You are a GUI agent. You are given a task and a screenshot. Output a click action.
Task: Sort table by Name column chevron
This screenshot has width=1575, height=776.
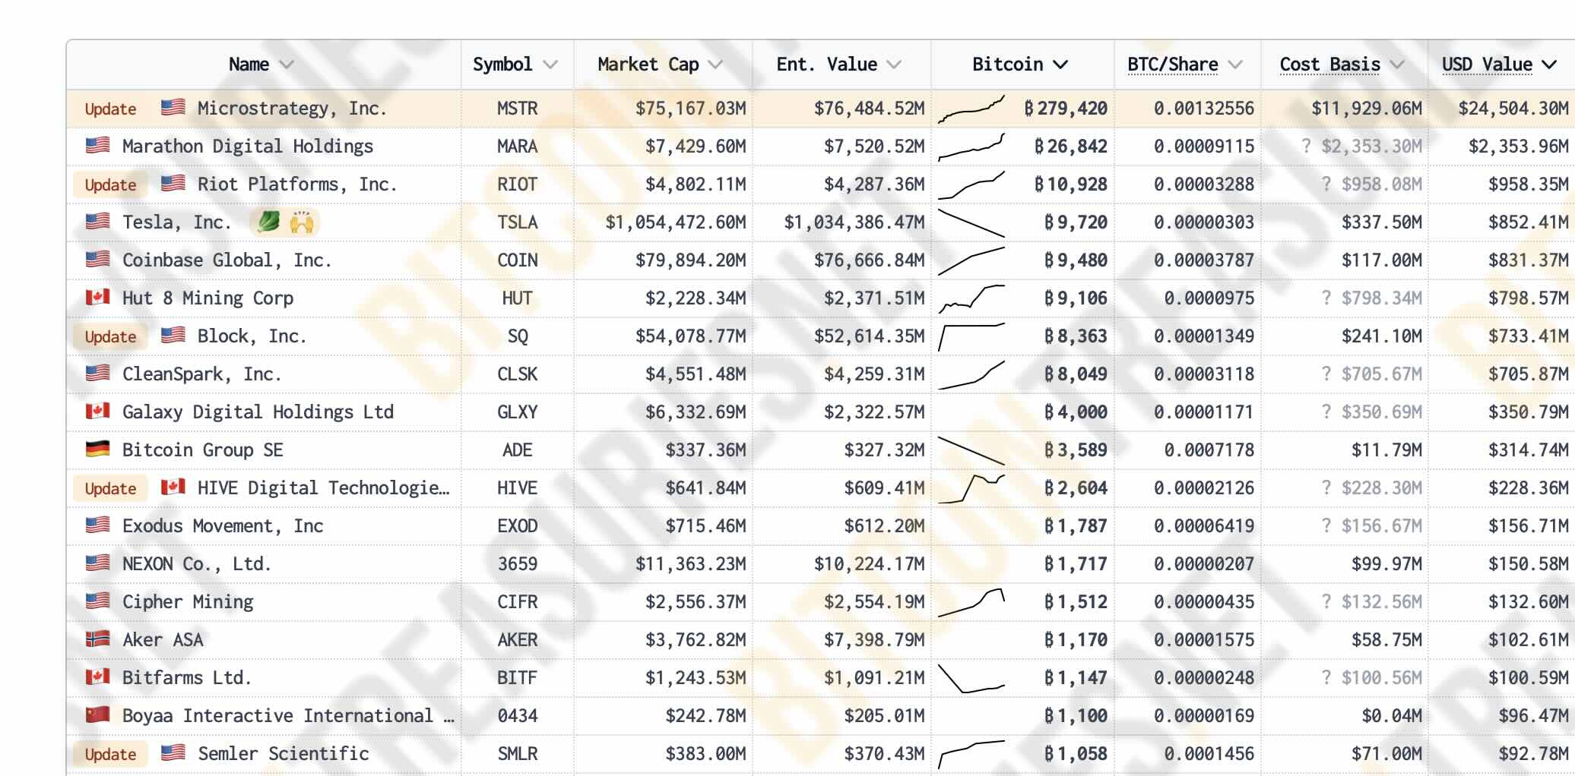pos(287,65)
